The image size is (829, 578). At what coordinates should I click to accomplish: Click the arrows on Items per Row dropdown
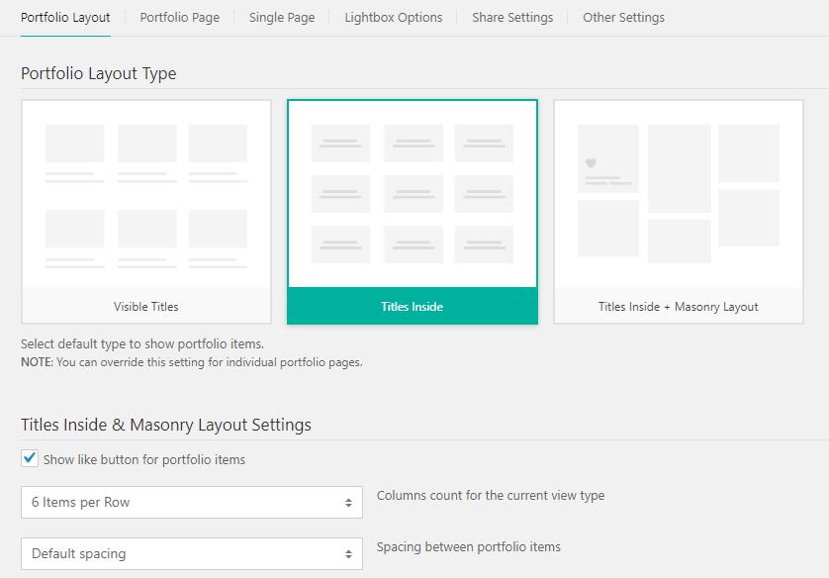coord(348,503)
